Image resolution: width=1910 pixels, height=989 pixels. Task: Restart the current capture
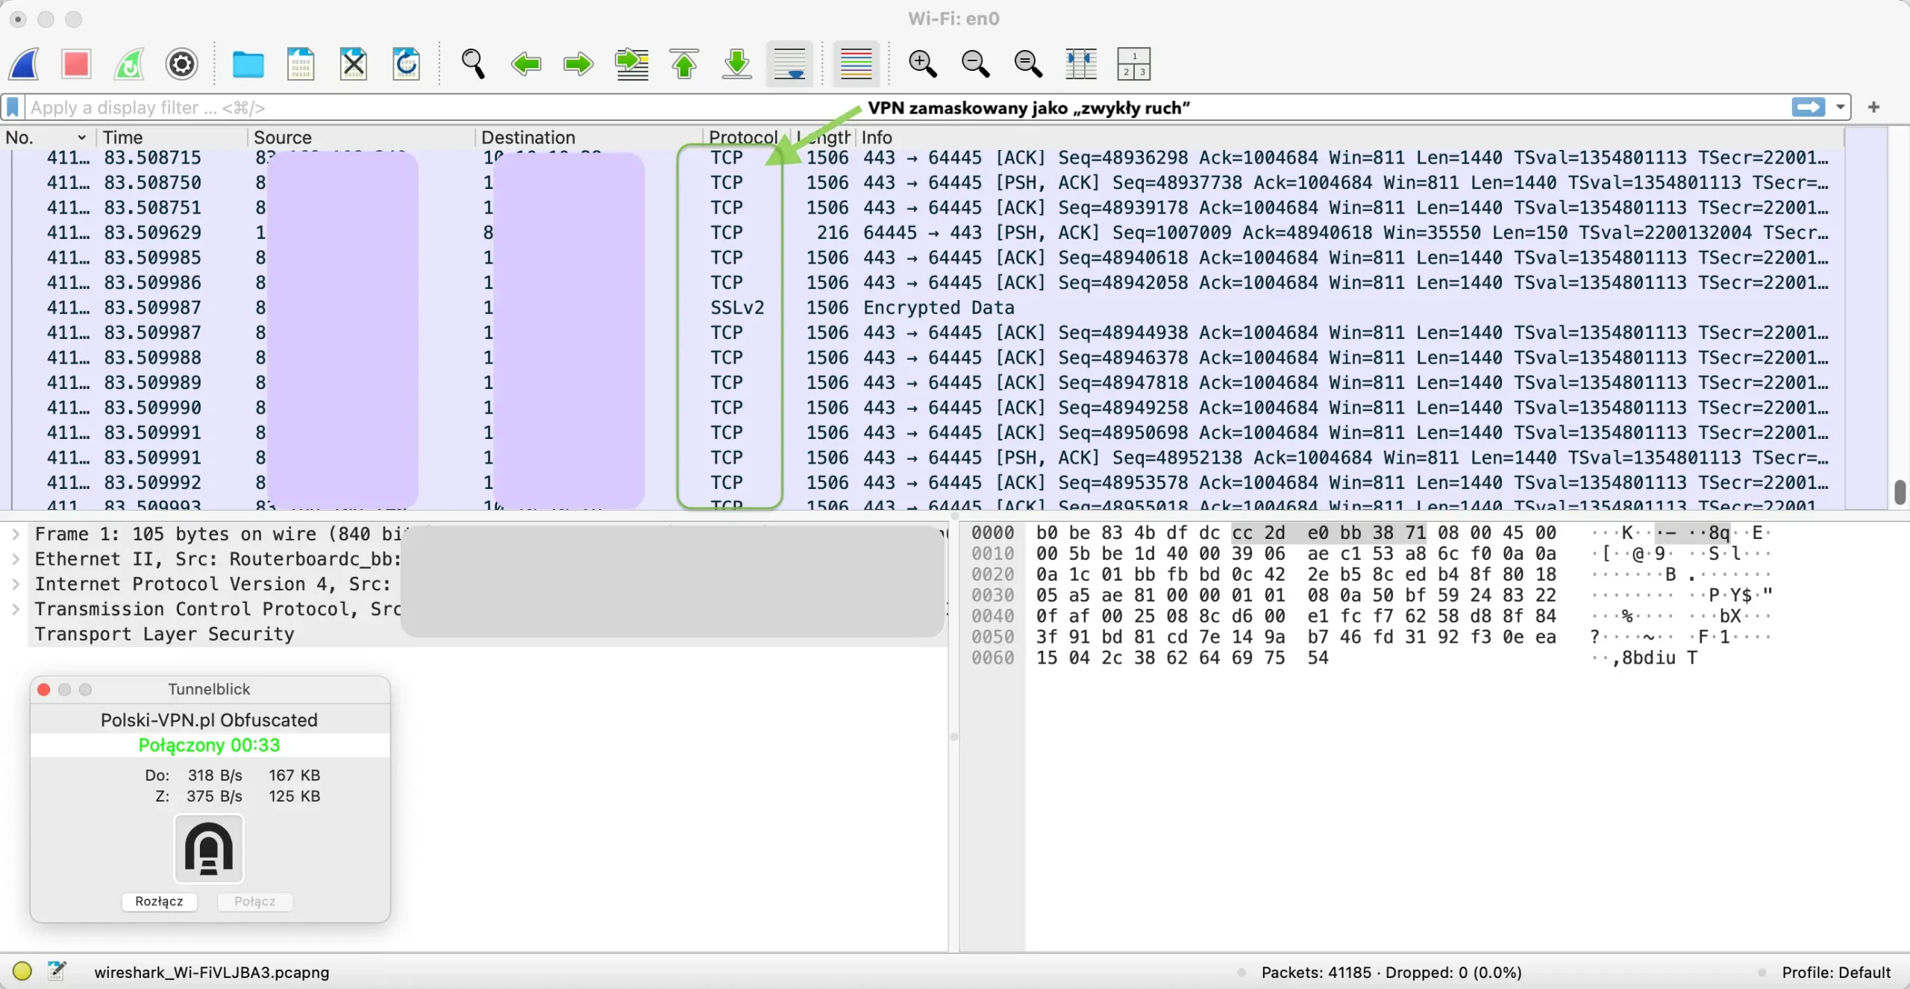129,64
